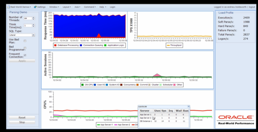Image resolution: width=258 pixels, height=132 pixels.
Task: Open the Command menu
Action: [90, 7]
